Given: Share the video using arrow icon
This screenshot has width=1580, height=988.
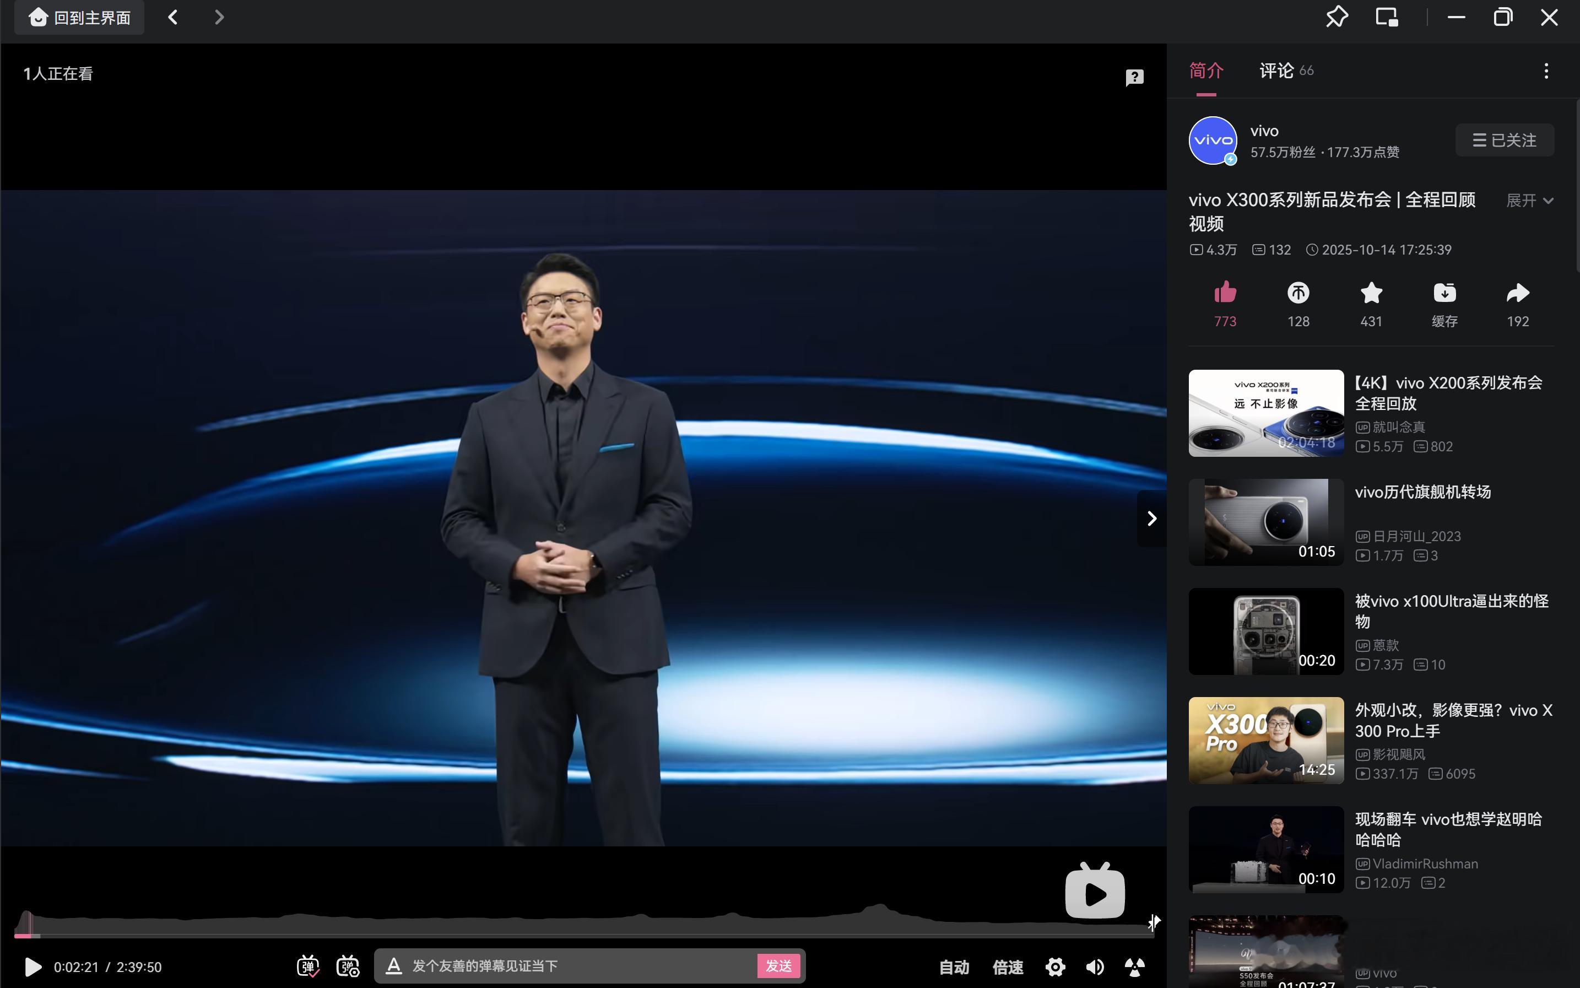Looking at the screenshot, I should click(x=1517, y=292).
